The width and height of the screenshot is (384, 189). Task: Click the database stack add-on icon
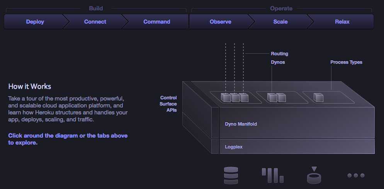[x=231, y=175]
